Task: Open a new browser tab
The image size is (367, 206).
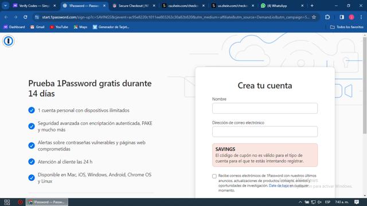Action: (x=312, y=6)
